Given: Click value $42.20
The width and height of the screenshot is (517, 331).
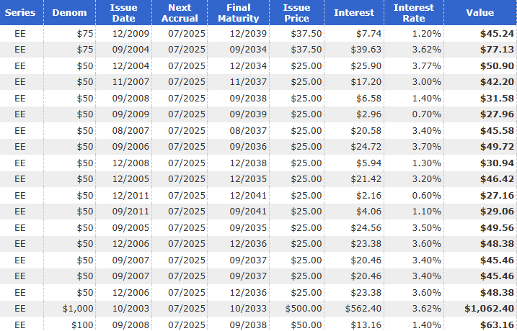Looking at the screenshot, I should 497,81.
